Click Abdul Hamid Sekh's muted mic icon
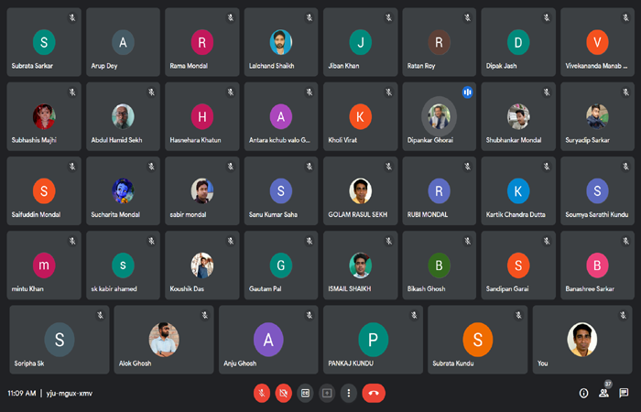641x412 pixels. click(x=152, y=92)
